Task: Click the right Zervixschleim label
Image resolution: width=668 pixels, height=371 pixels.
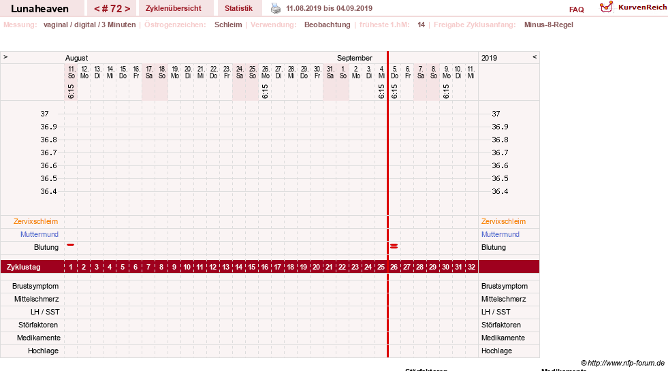Action: coord(504,221)
